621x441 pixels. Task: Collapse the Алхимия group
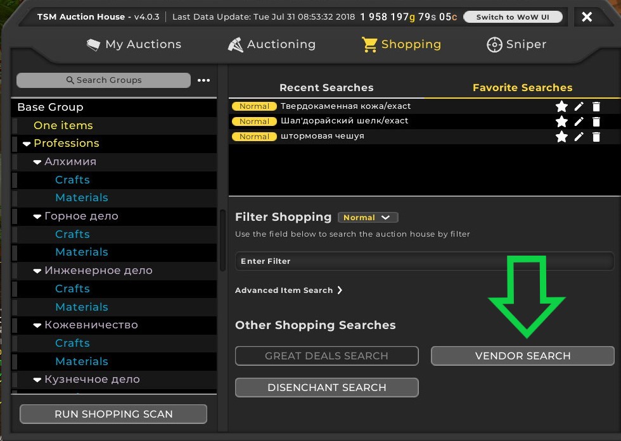coord(37,162)
